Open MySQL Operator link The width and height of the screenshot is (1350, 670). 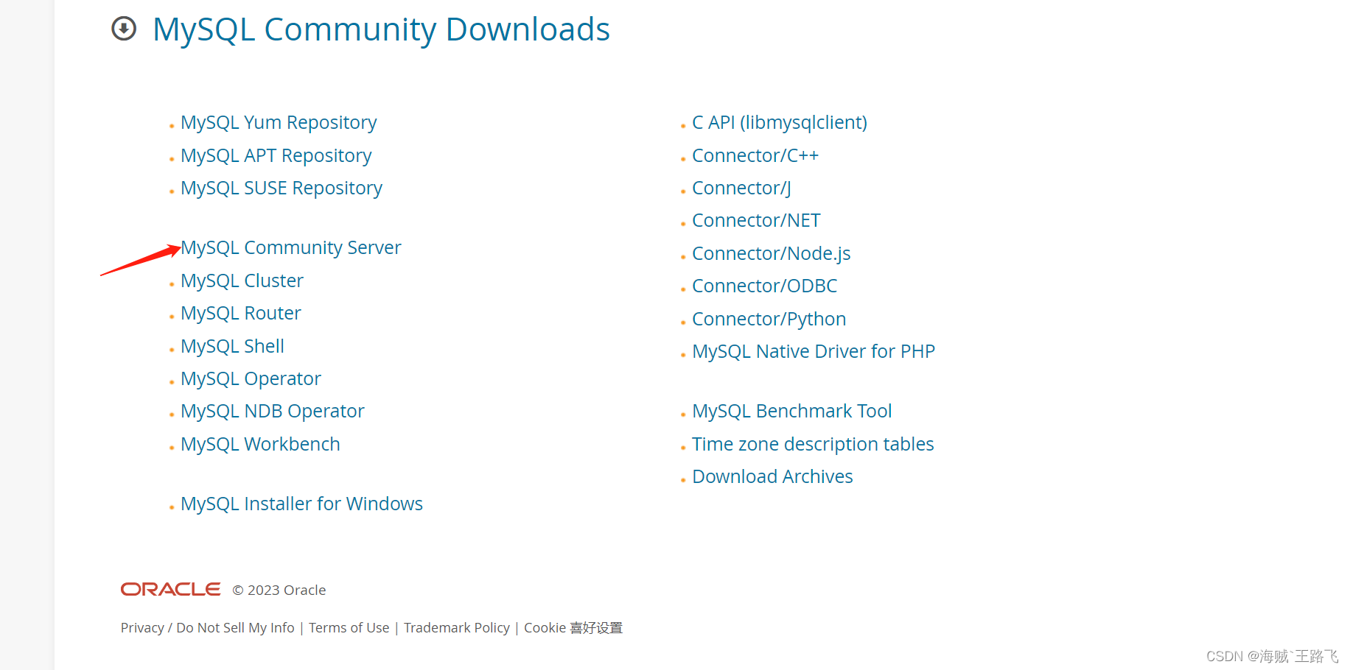251,378
